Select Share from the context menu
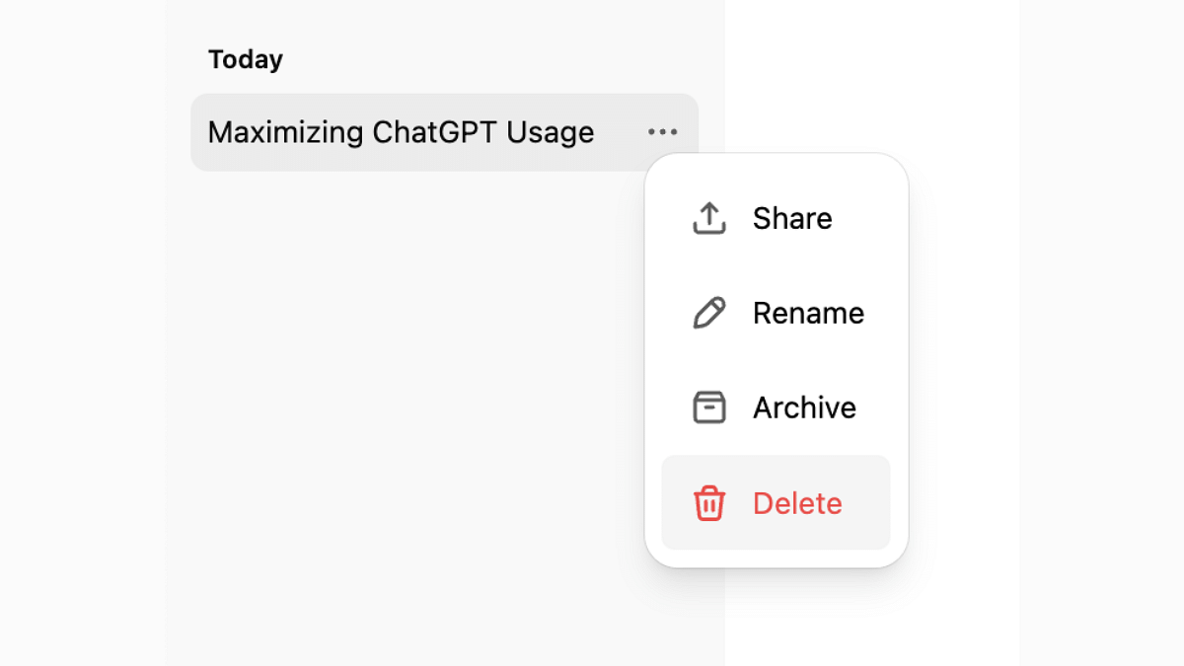The image size is (1184, 666). pos(776,218)
